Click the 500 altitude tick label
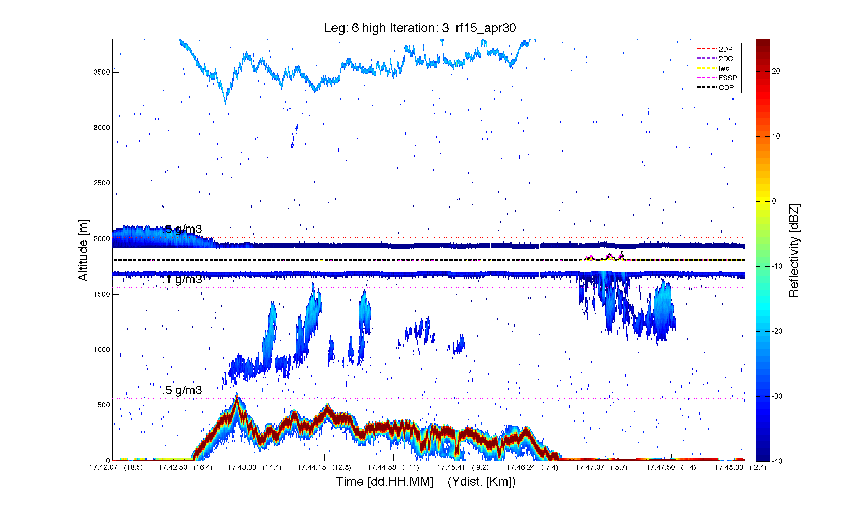The height and width of the screenshot is (518, 864). [x=103, y=405]
